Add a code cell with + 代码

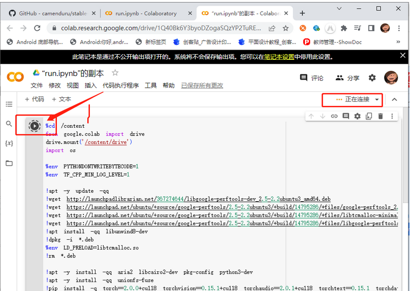[x=34, y=99]
